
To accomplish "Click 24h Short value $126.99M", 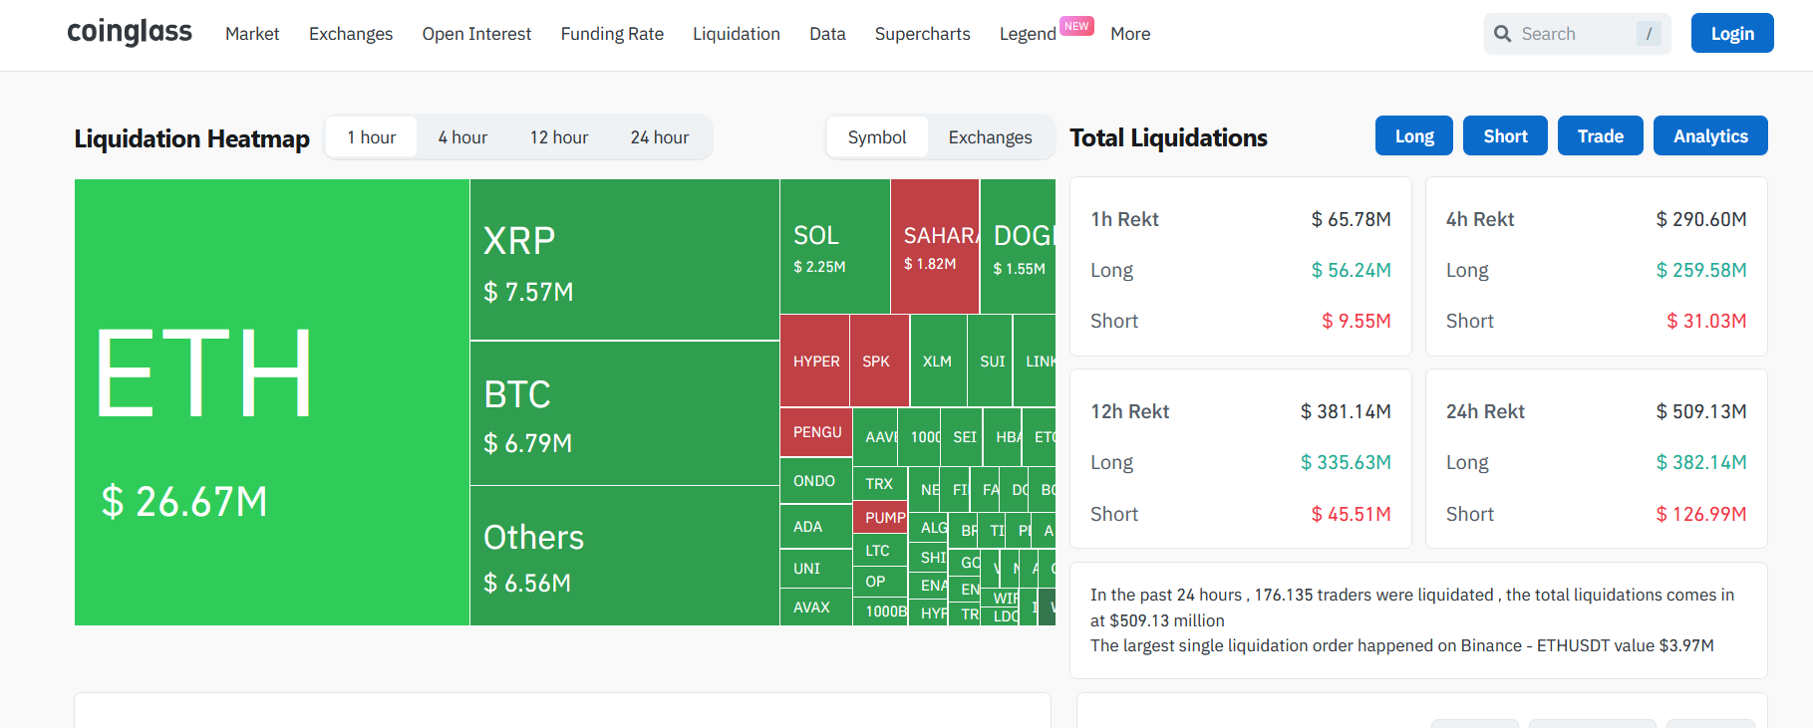I will click(x=1701, y=514).
